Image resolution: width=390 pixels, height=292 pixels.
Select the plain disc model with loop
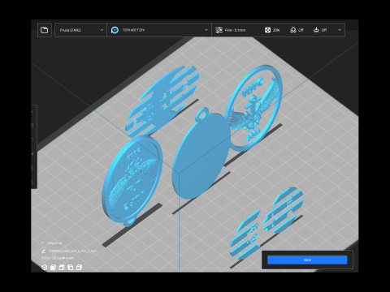tap(201, 157)
